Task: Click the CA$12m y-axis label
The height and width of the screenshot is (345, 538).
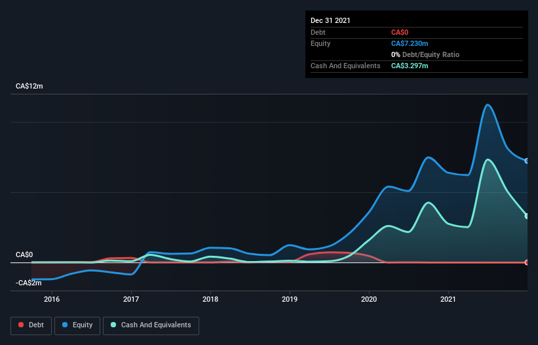Action: tap(29, 86)
